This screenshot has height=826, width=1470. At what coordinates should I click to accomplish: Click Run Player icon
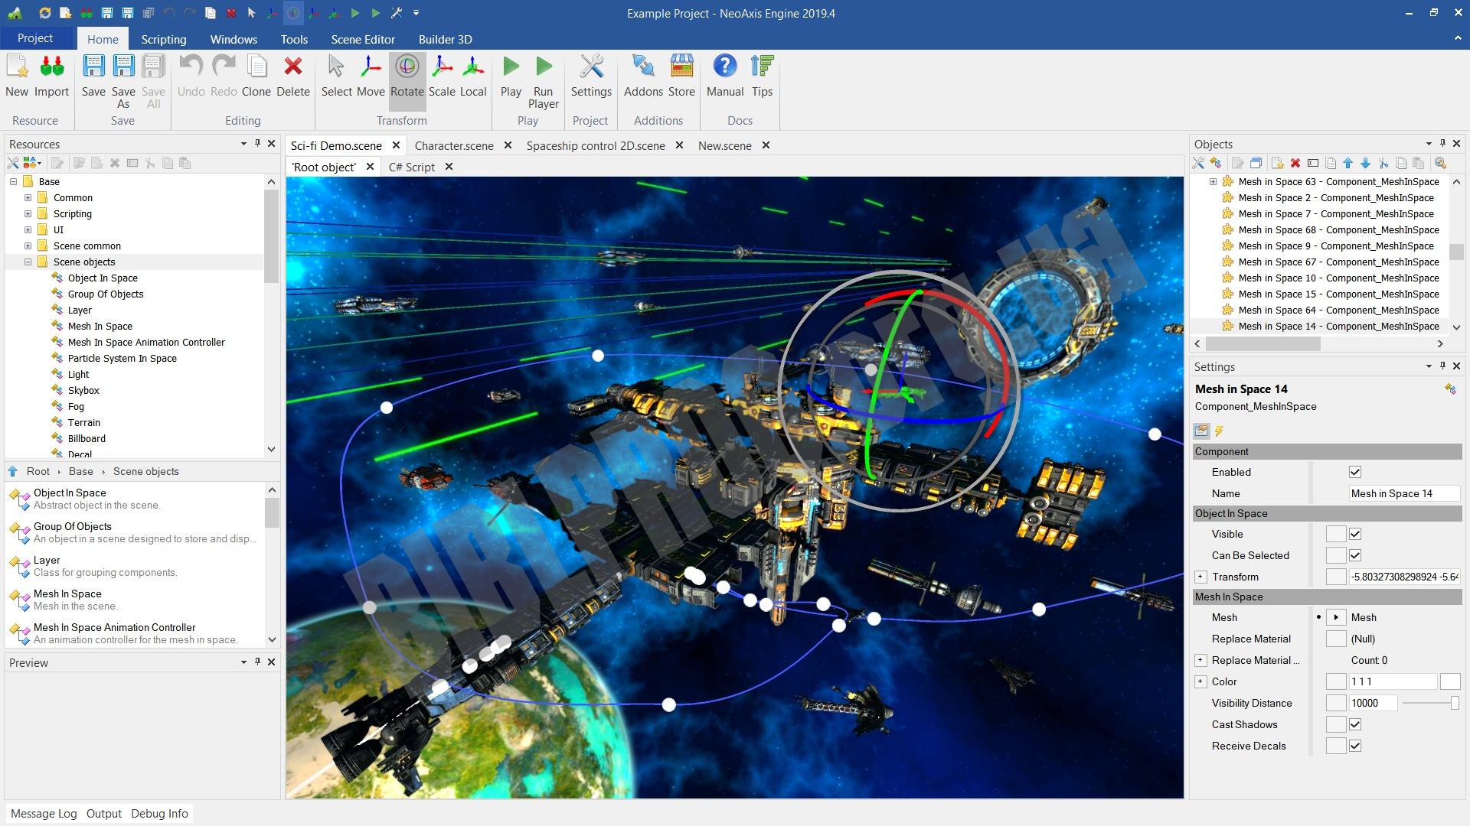coord(544,67)
